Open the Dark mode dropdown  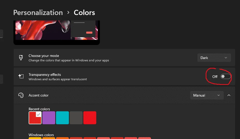[214, 58]
